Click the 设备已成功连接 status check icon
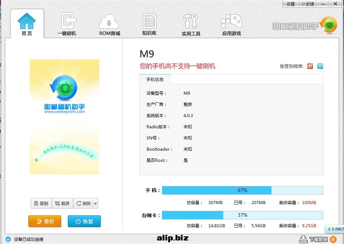Image resolution: width=344 pixels, height=244 pixels. click(x=8, y=239)
